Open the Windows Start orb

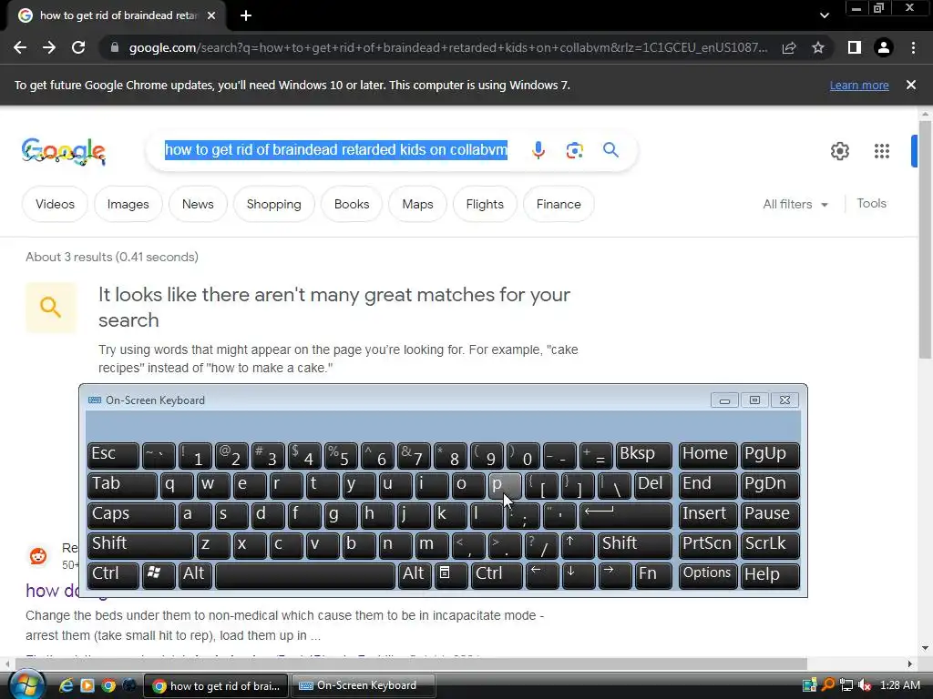coord(26,684)
